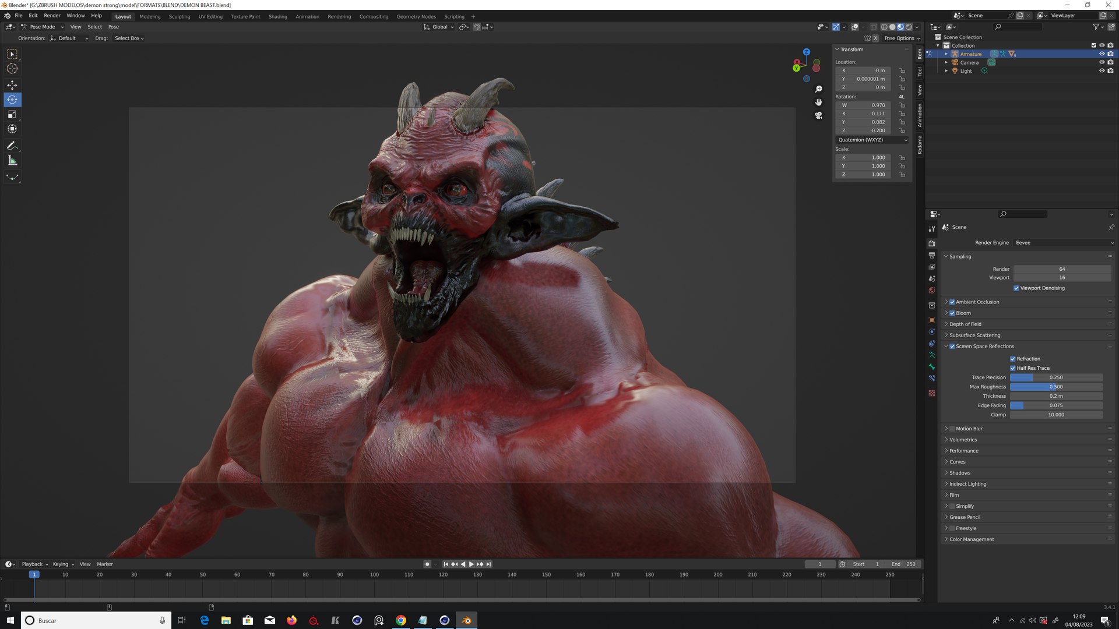Click the zoom magnifier viewport icon
Viewport: 1119px width, 629px height.
818,89
